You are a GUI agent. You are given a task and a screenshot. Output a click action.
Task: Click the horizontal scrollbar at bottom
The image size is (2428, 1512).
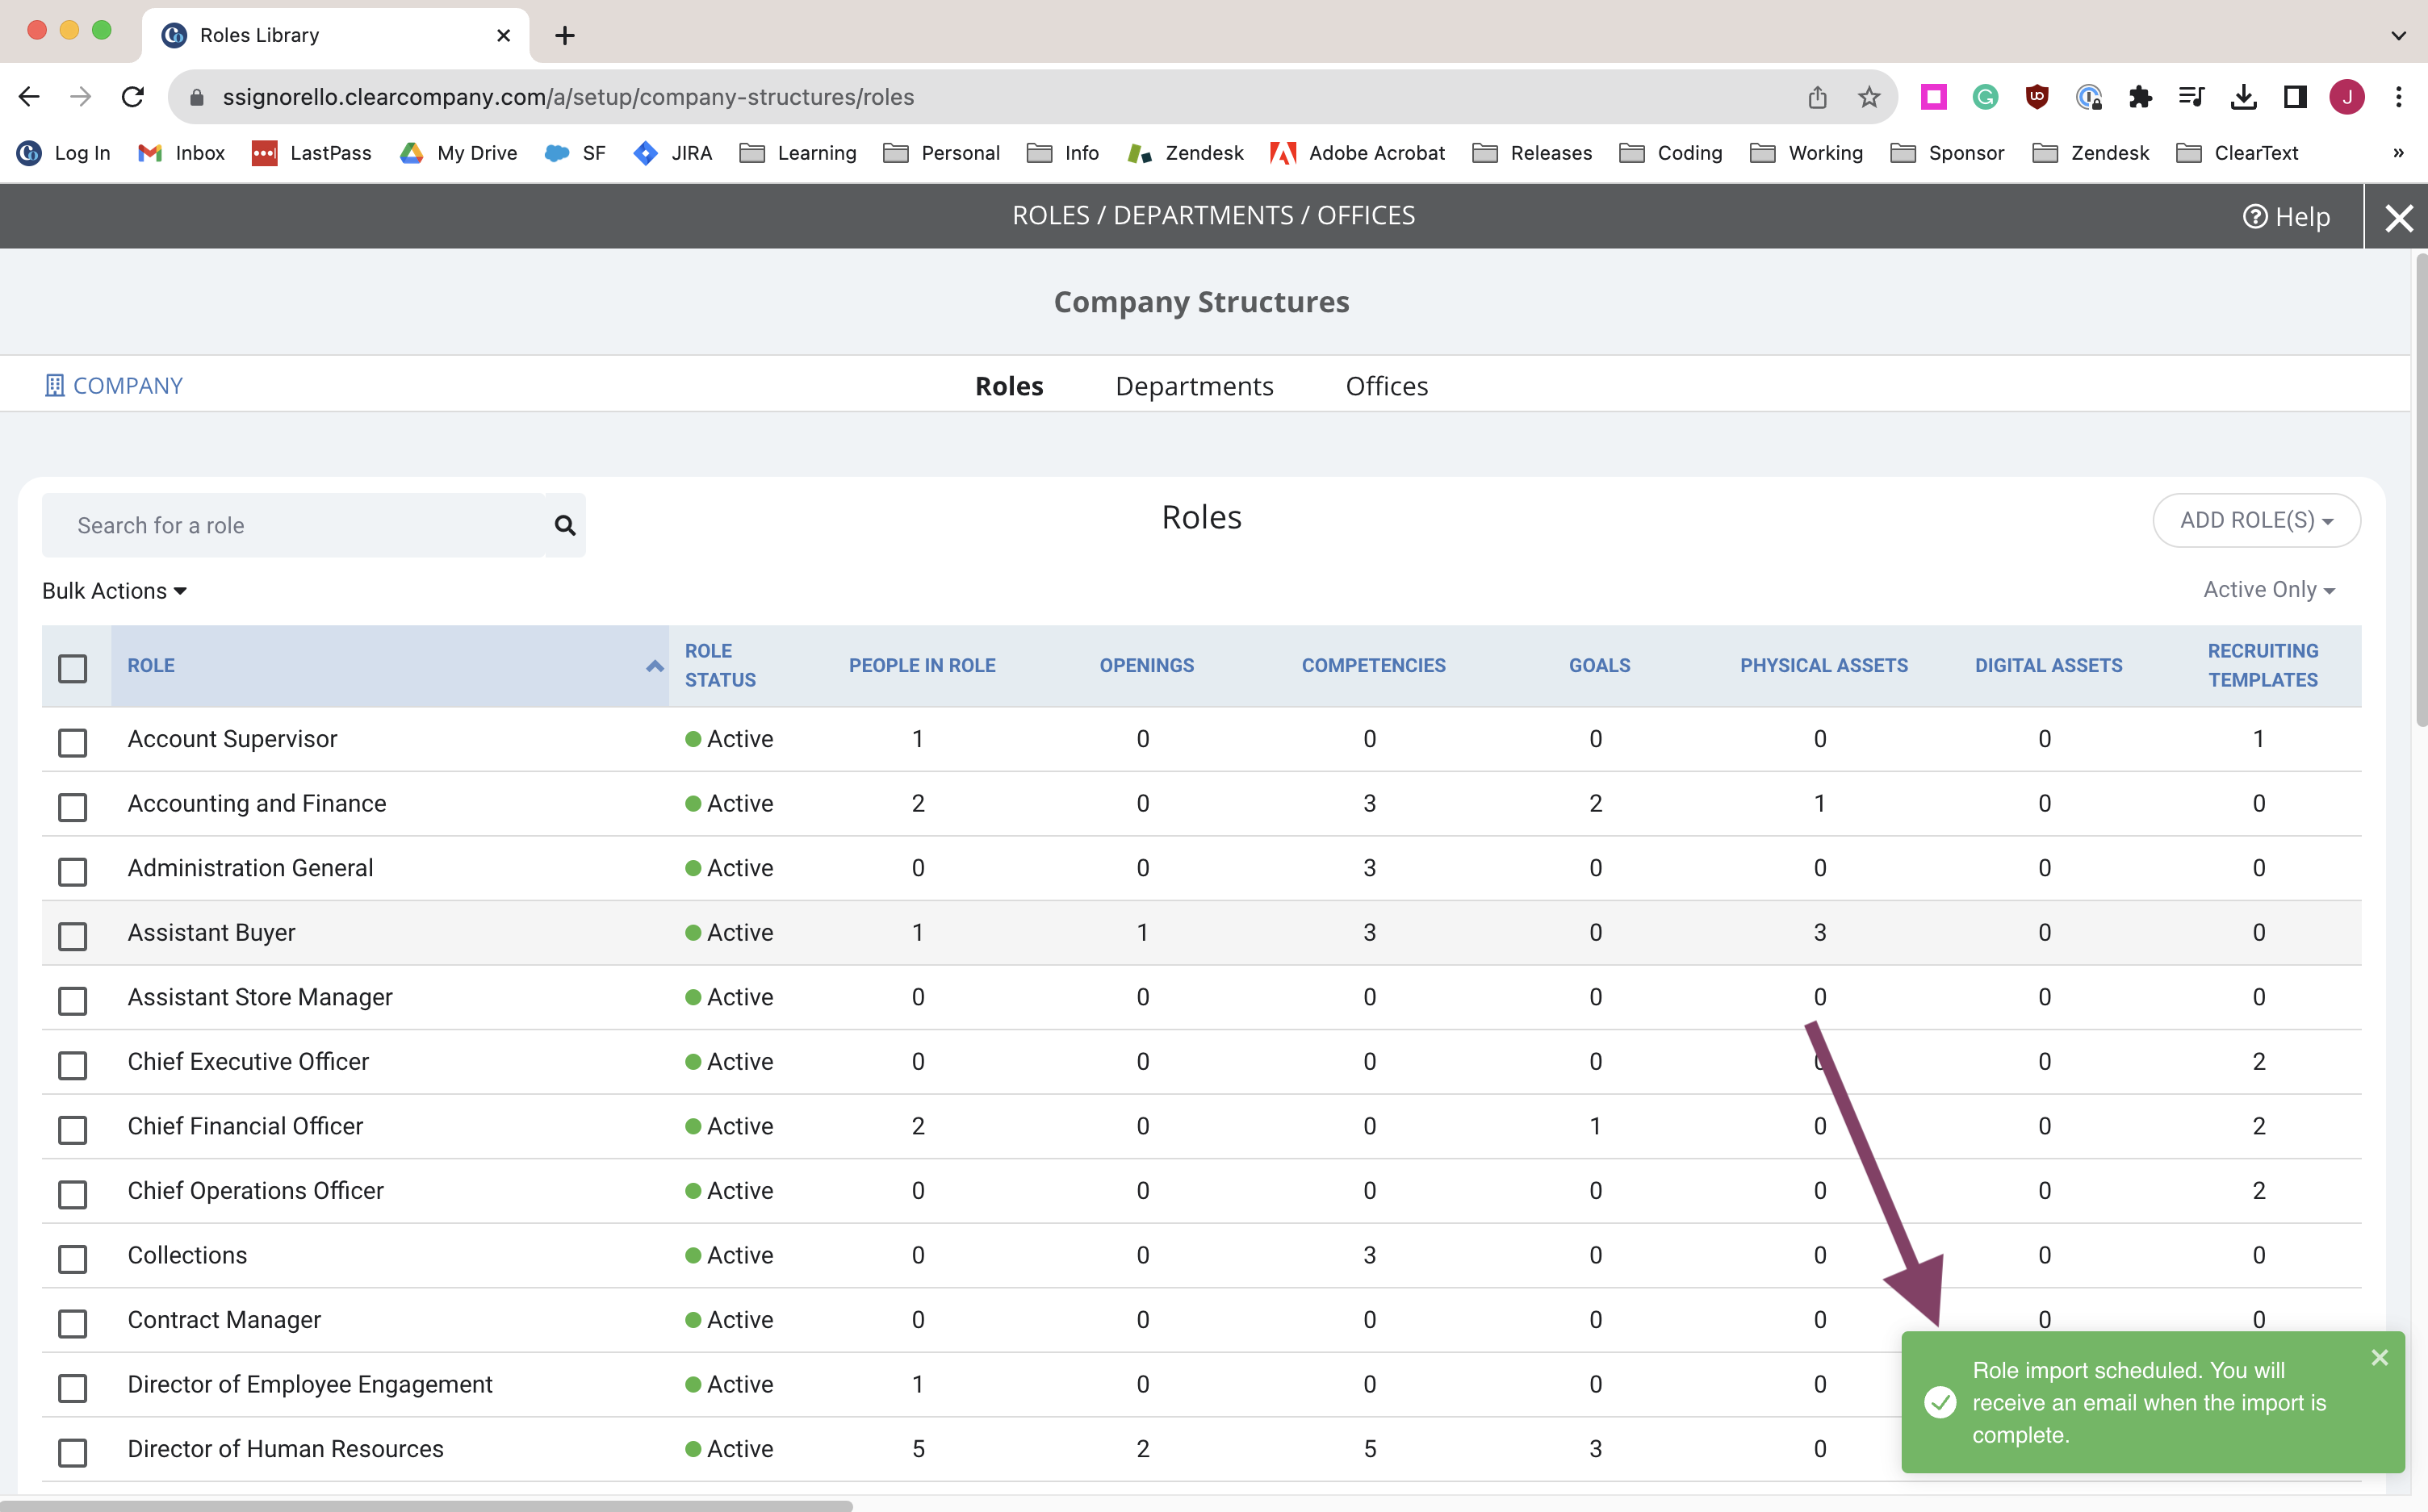pyautogui.click(x=427, y=1505)
